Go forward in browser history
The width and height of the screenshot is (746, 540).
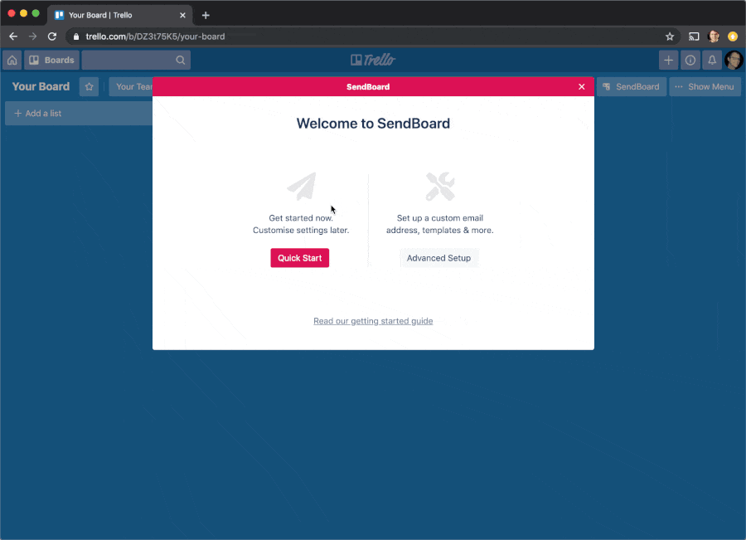(32, 36)
